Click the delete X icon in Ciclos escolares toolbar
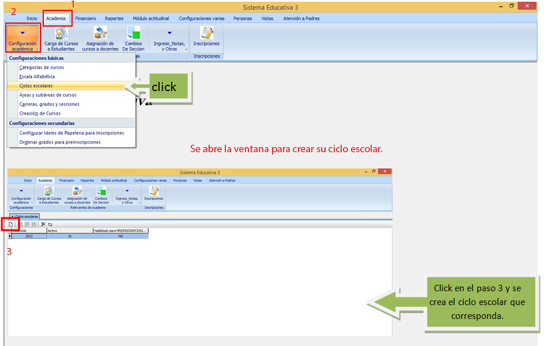The width and height of the screenshot is (544, 346). coord(43,224)
